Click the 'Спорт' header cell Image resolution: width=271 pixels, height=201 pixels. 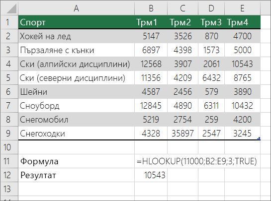[x=76, y=22]
